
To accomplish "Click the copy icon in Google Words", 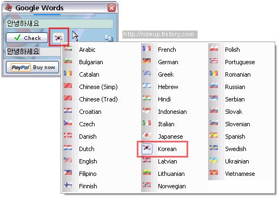I will tap(109, 38).
